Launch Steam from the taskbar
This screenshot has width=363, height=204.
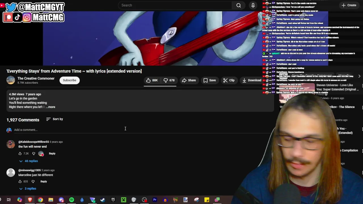pos(103,200)
